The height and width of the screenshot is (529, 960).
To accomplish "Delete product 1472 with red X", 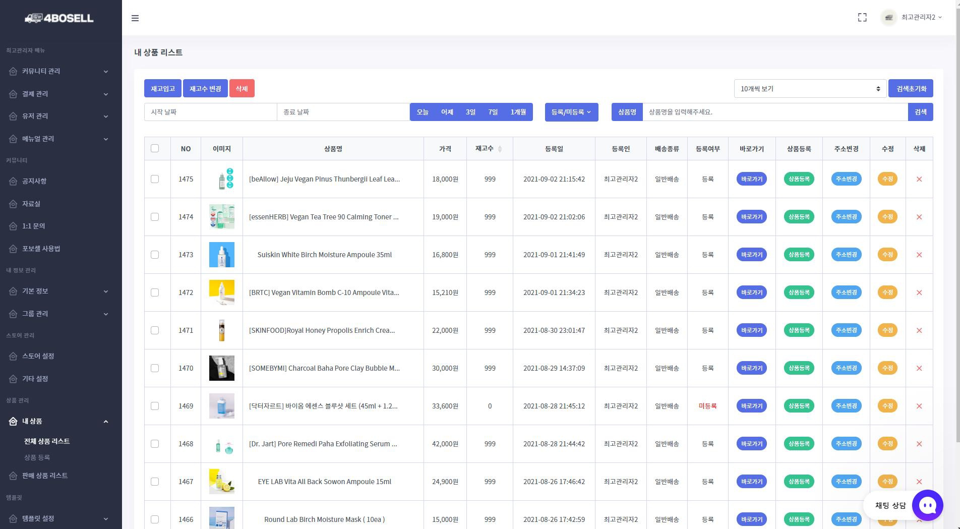I will tap(919, 292).
